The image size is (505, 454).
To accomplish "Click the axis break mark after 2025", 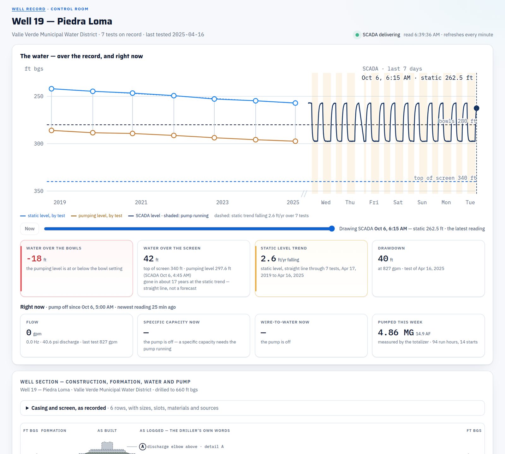I will click(x=304, y=193).
